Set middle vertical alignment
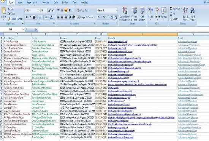The width and height of the screenshot is (209, 141). (x=62, y=10)
